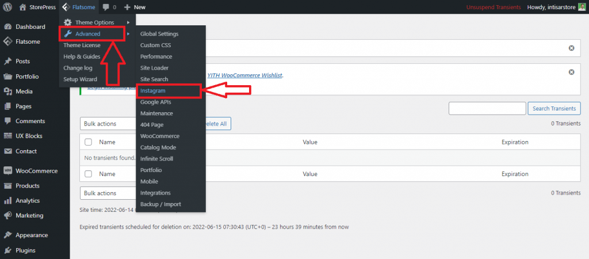Follow YITH WooCommerce Wishlist link
Screen dimensions: 589x259
point(244,75)
